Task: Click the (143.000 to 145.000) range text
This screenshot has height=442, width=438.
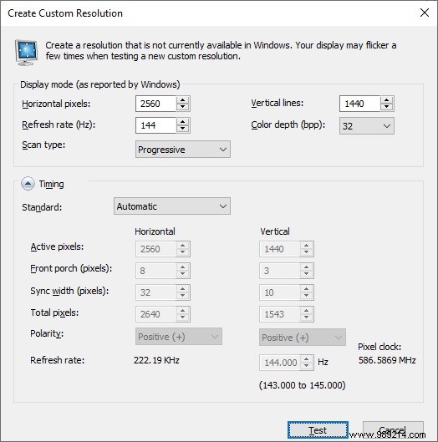Action: (x=302, y=385)
